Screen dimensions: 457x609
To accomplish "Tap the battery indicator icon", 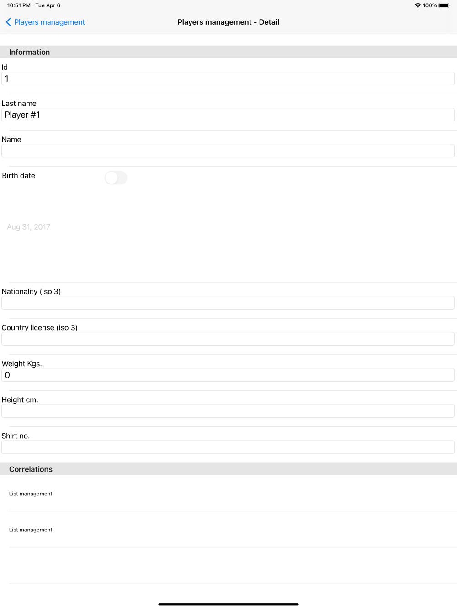I will 444,5.
